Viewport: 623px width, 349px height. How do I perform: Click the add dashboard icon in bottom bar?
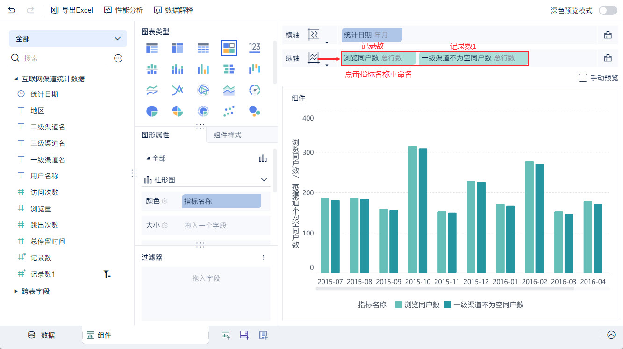point(244,335)
